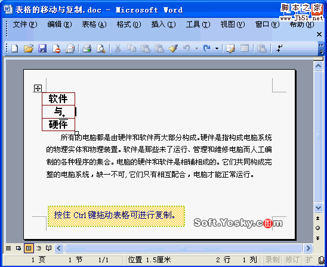Image resolution: width=327 pixels, height=267 pixels.
Task: Click the 与 table cell
Action: pos(58,111)
